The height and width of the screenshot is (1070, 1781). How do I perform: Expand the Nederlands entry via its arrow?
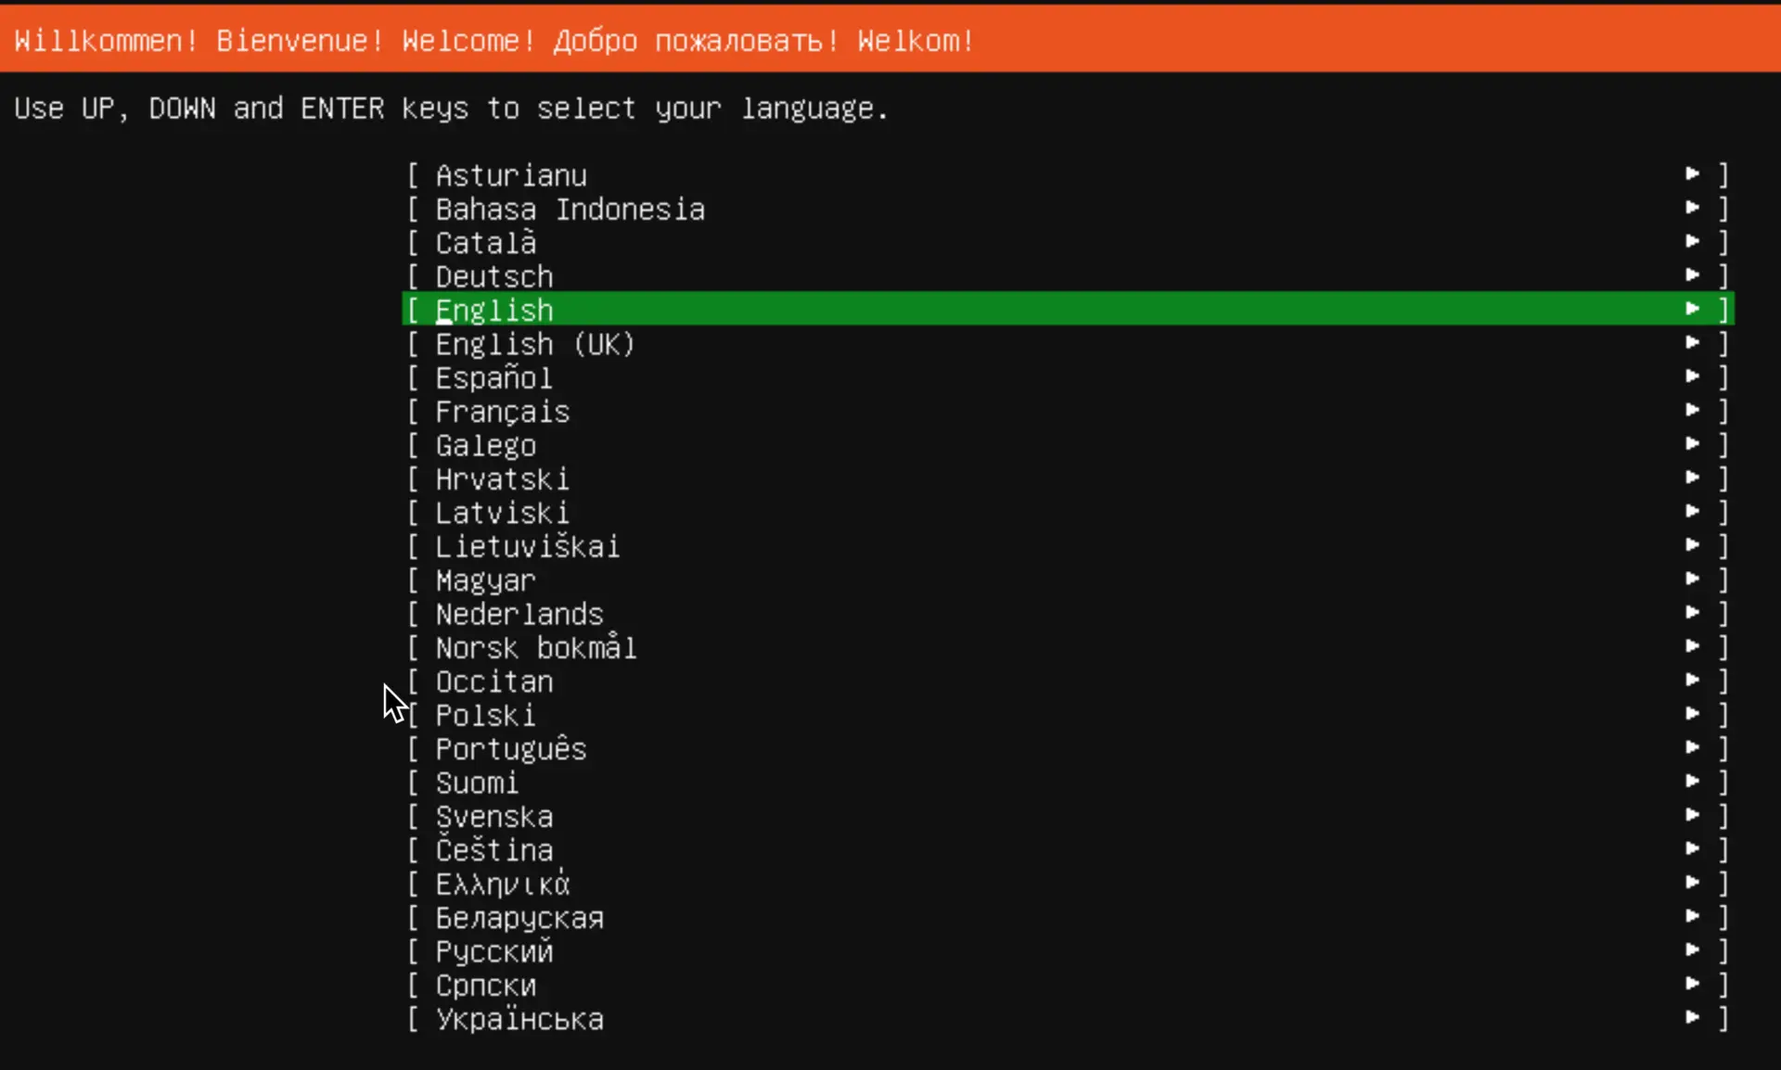1692,613
